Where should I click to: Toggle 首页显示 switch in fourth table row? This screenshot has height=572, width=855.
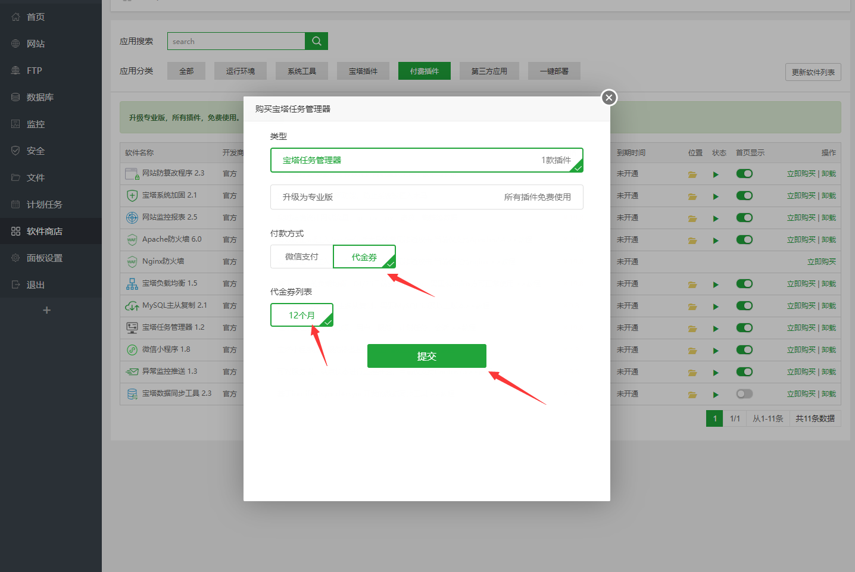point(744,240)
